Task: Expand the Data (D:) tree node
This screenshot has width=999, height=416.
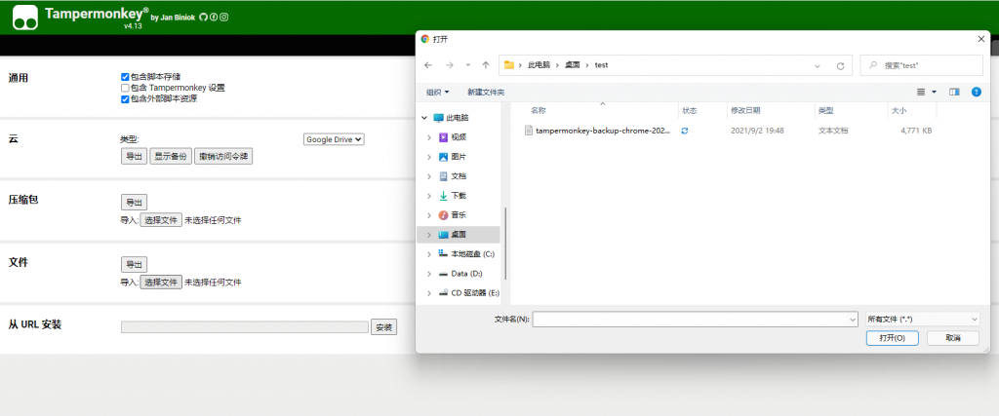Action: 430,274
